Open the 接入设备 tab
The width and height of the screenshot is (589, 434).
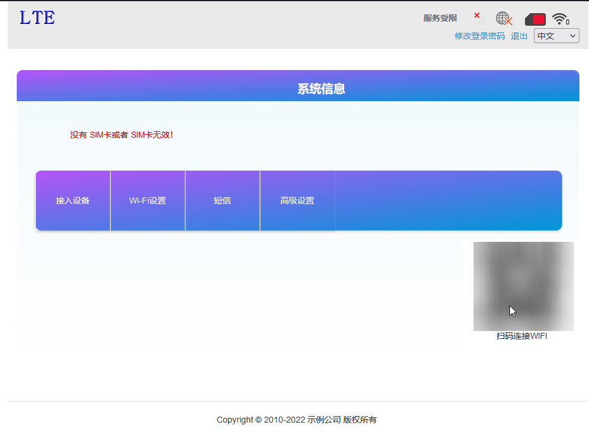[72, 201]
